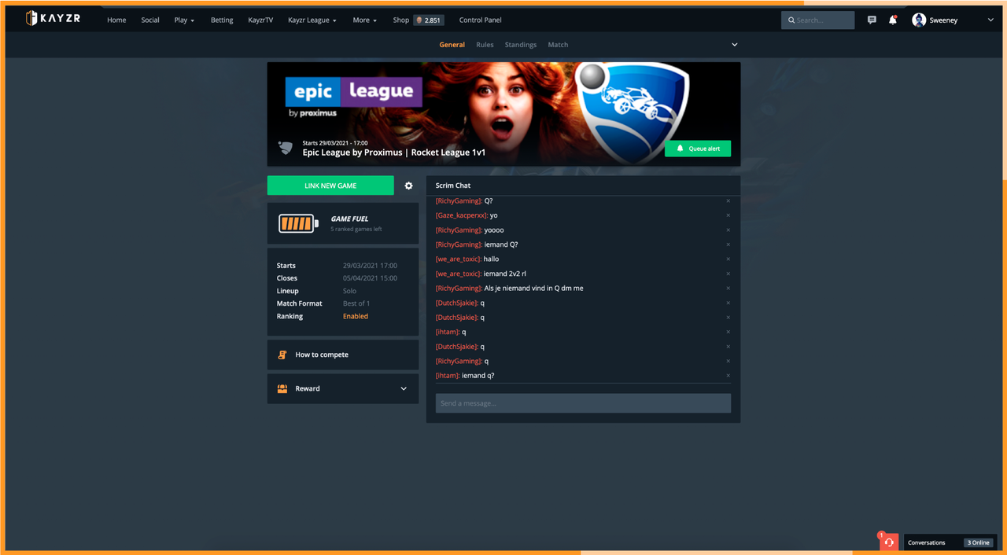The width and height of the screenshot is (1007, 555).
Task: Click the LINK NEW GAME button
Action: click(330, 186)
